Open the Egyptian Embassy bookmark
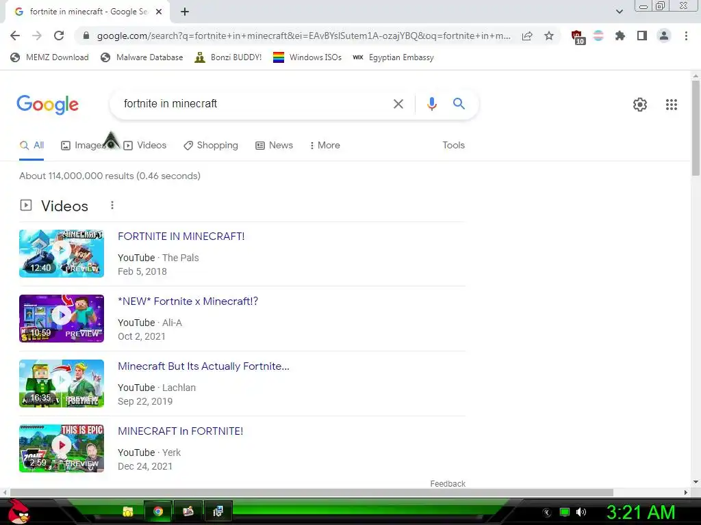 point(394,57)
